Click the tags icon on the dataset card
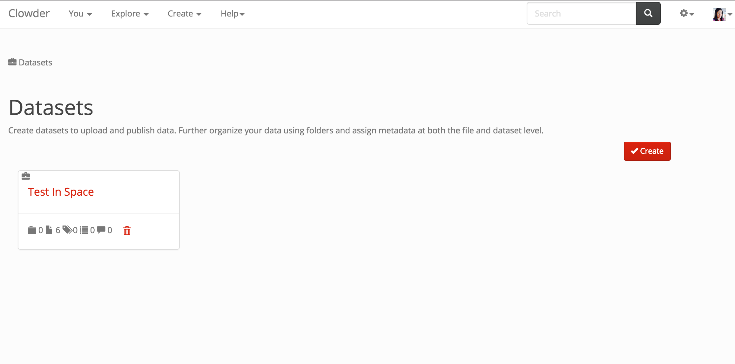 click(67, 230)
